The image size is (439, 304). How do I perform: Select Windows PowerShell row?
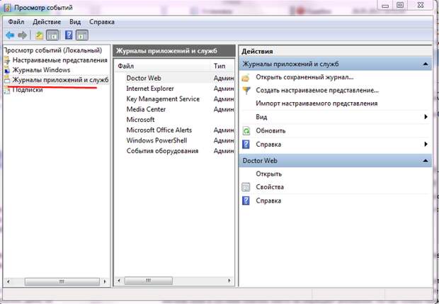175,140
